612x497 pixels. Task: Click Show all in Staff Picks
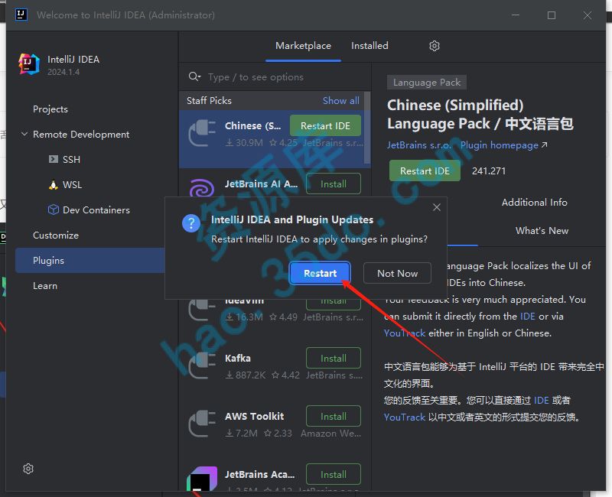(x=340, y=101)
